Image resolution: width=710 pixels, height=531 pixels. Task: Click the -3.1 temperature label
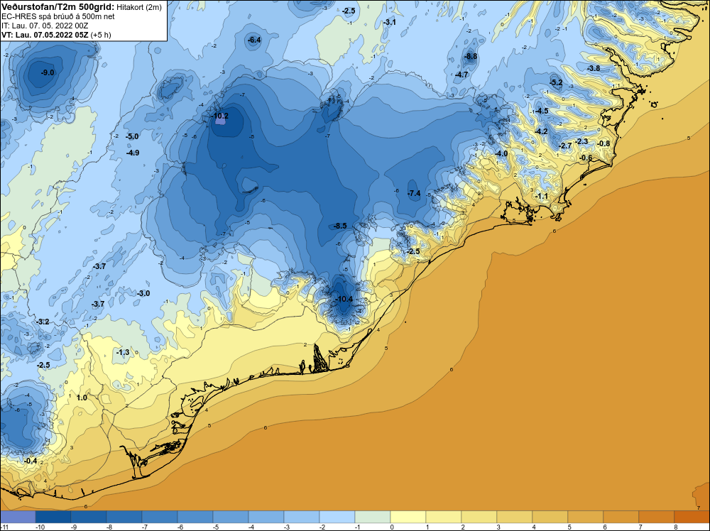point(389,22)
